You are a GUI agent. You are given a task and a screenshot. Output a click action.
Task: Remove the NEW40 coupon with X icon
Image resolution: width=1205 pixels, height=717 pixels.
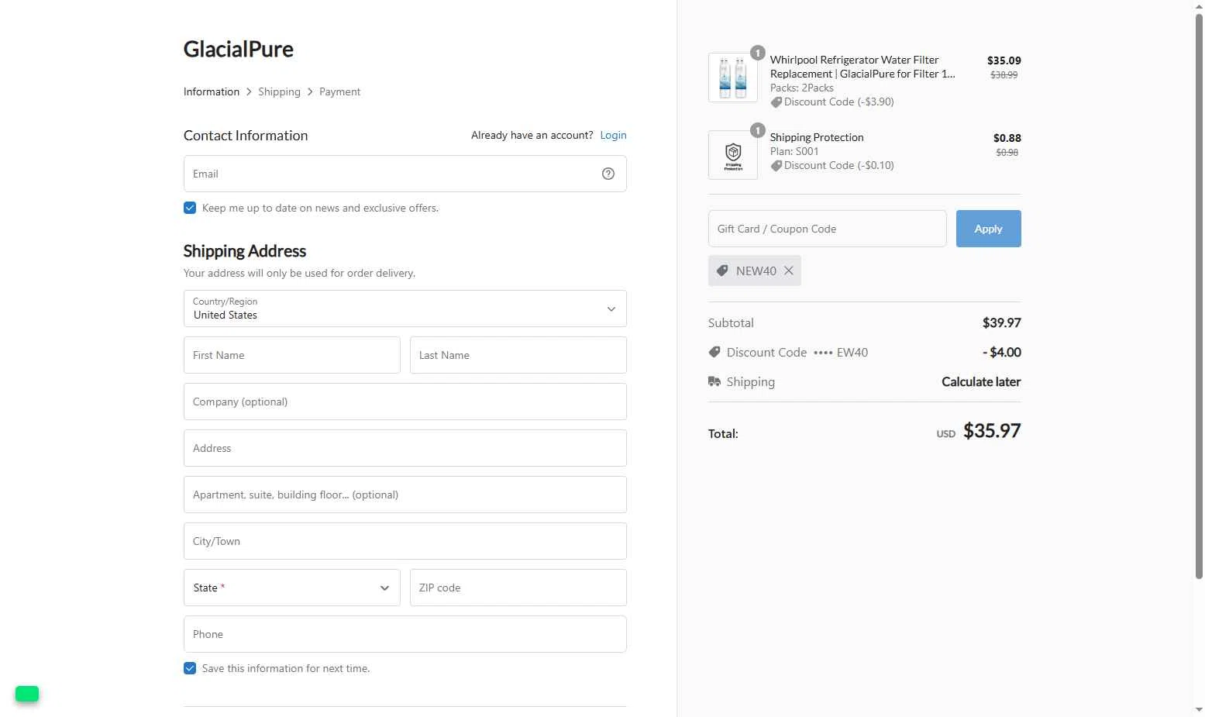point(788,271)
